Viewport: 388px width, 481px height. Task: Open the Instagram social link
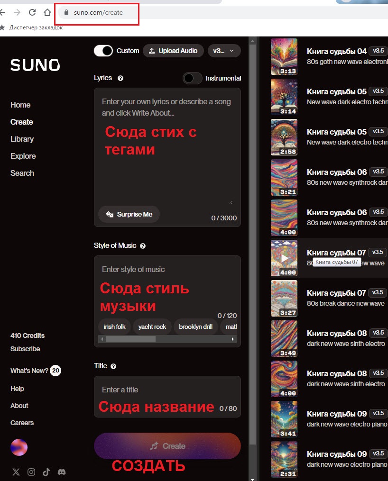click(31, 472)
